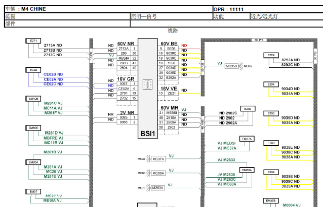The height and width of the screenshot is (207, 323).
Task: Click the MC70 ground symbol
Action: click(148, 188)
